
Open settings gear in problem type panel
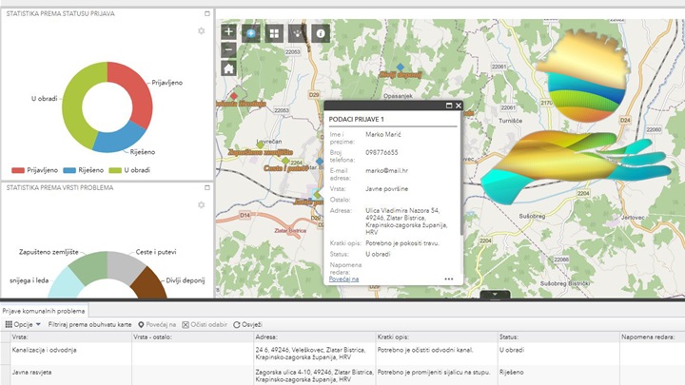point(201,205)
